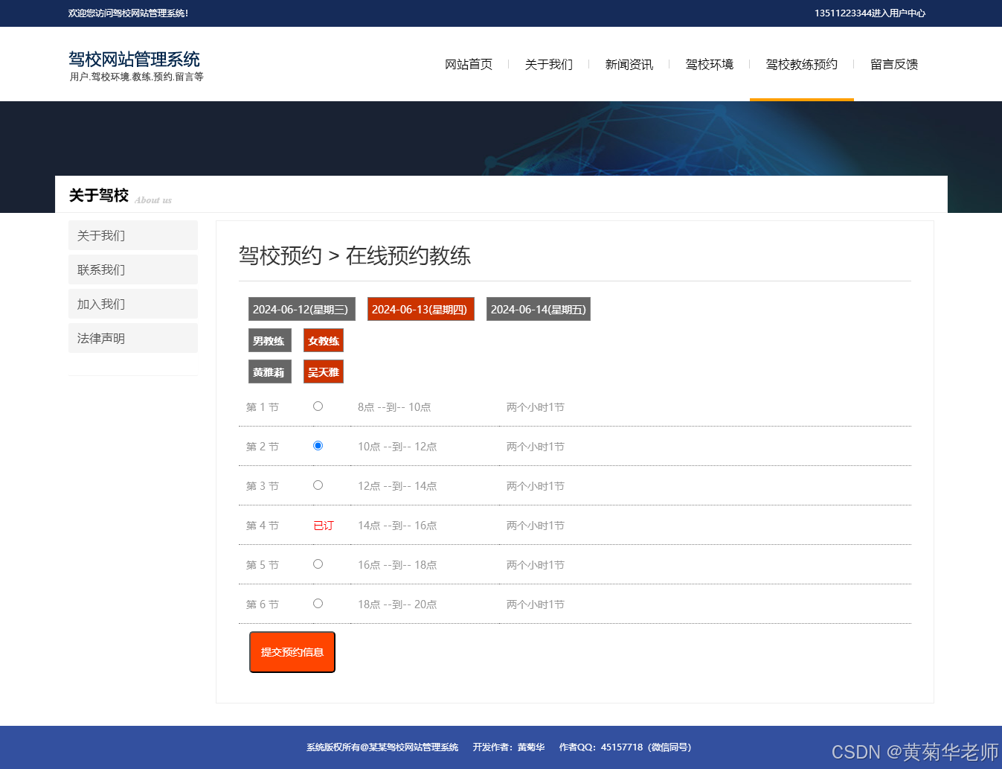Click 13511223344进入用户中心 link

click(x=870, y=13)
